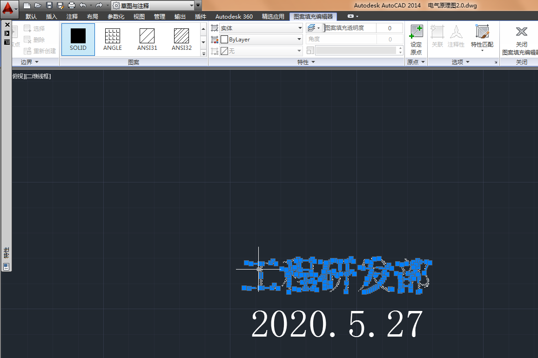Click the Plot printer icon
This screenshot has width=538, height=358.
(x=71, y=6)
